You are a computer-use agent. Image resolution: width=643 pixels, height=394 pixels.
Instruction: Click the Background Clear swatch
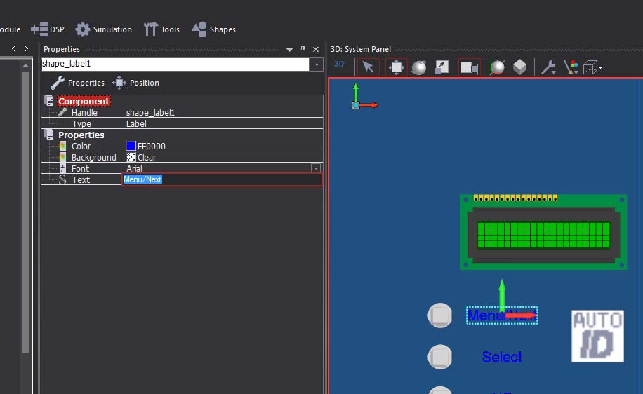[x=131, y=157]
